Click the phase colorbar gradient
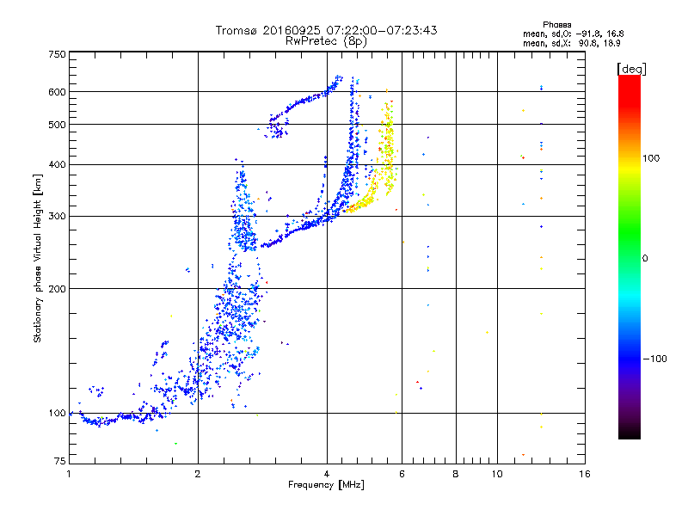This screenshot has height=516, width=688. pos(630,256)
